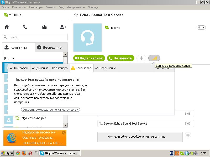Open the orange Недорогие звонки ad text
The height and width of the screenshot is (157, 210).
pos(42,138)
